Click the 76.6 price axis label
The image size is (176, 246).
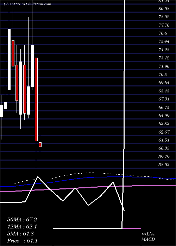163,33
